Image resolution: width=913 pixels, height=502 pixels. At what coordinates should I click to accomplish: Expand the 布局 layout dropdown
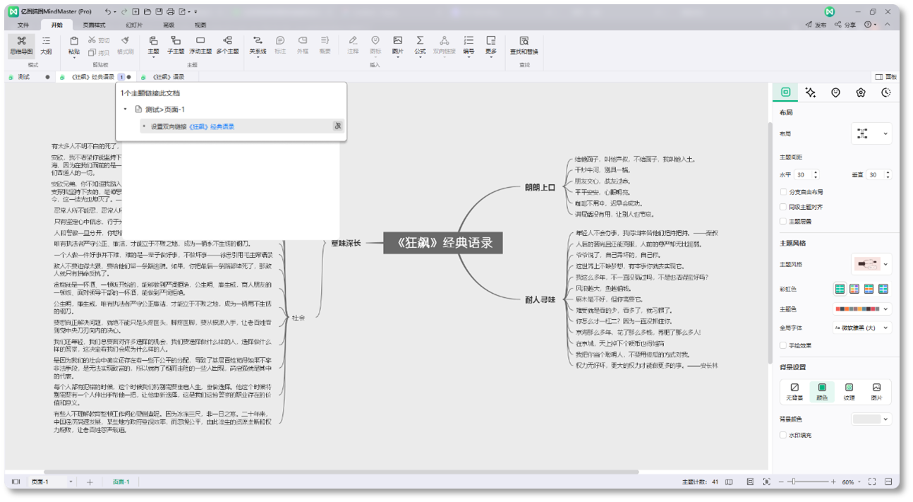(x=871, y=133)
